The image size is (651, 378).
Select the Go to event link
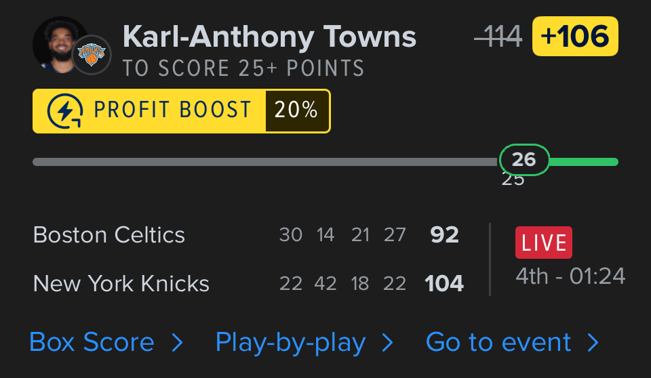click(x=498, y=343)
